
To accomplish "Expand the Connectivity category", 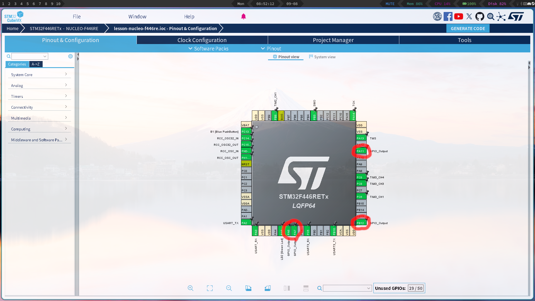I will point(39,107).
